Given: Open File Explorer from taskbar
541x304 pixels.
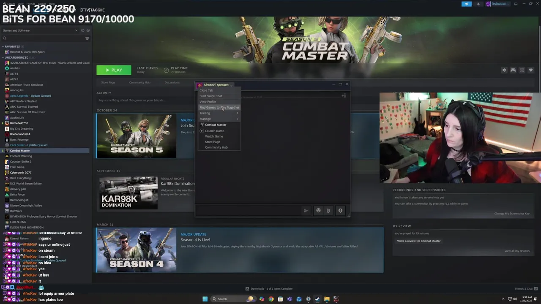Looking at the screenshot, I should tap(327, 299).
